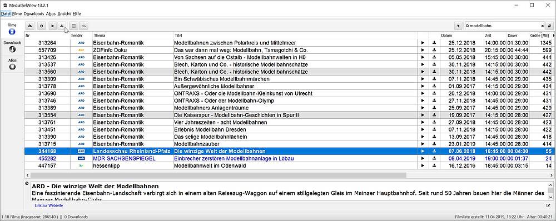Open the Hilfe menu
556x221 pixels.
pos(77,14)
